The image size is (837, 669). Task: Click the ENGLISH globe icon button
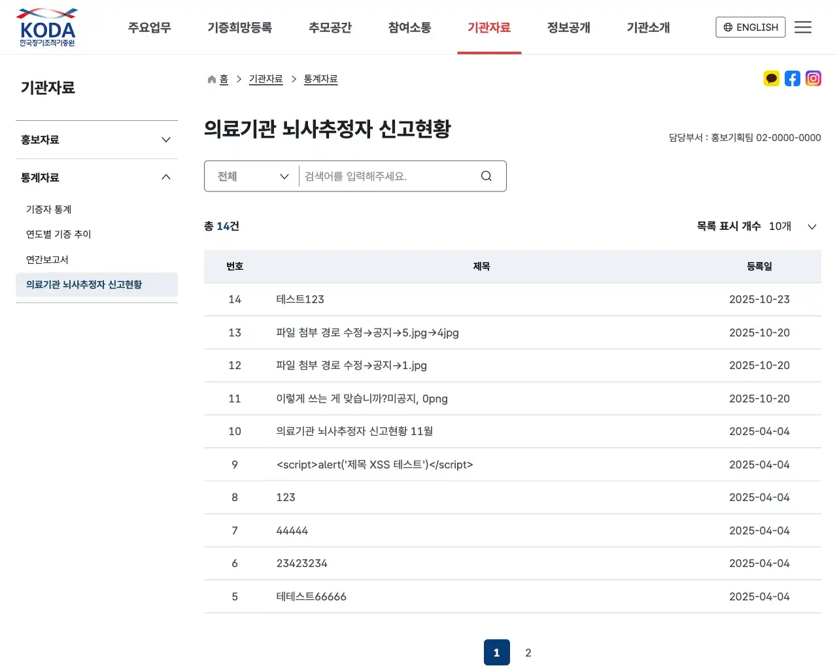coord(750,27)
